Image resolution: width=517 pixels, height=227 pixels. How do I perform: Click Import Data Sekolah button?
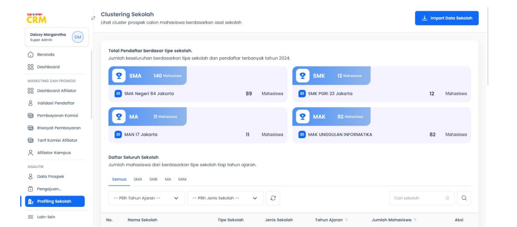point(446,18)
